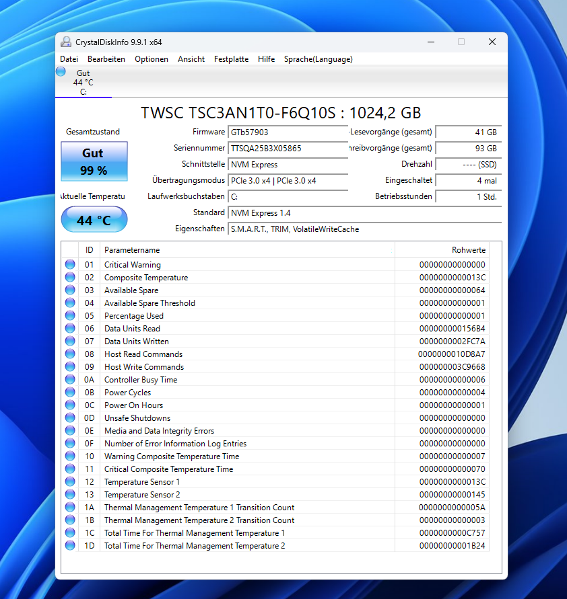Image resolution: width=567 pixels, height=599 pixels.
Task: Click status orb for Temperature Sensor 2 row
Action: coord(70,494)
